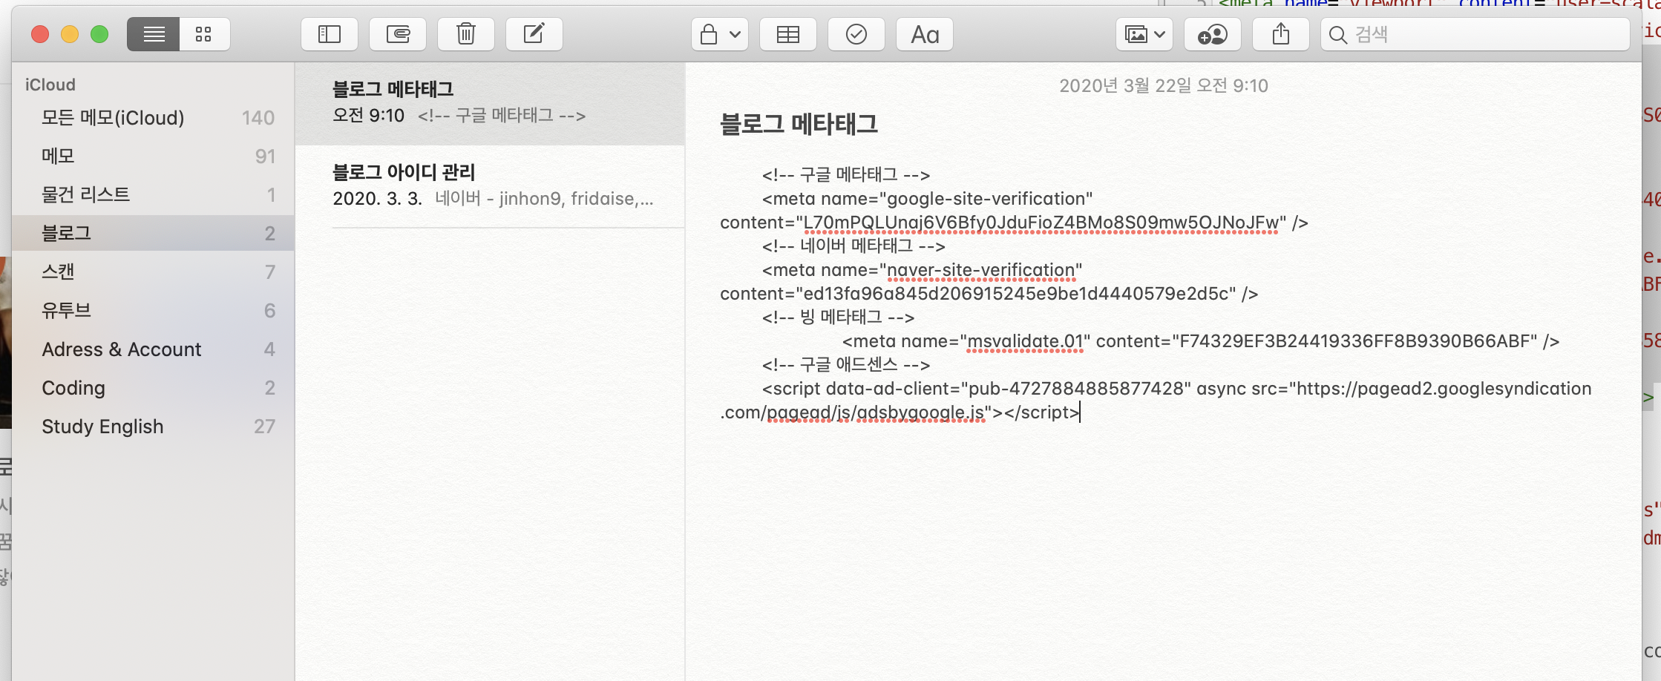Click the 구글 애드센스 comment line
This screenshot has width=1661, height=681.
(x=846, y=365)
